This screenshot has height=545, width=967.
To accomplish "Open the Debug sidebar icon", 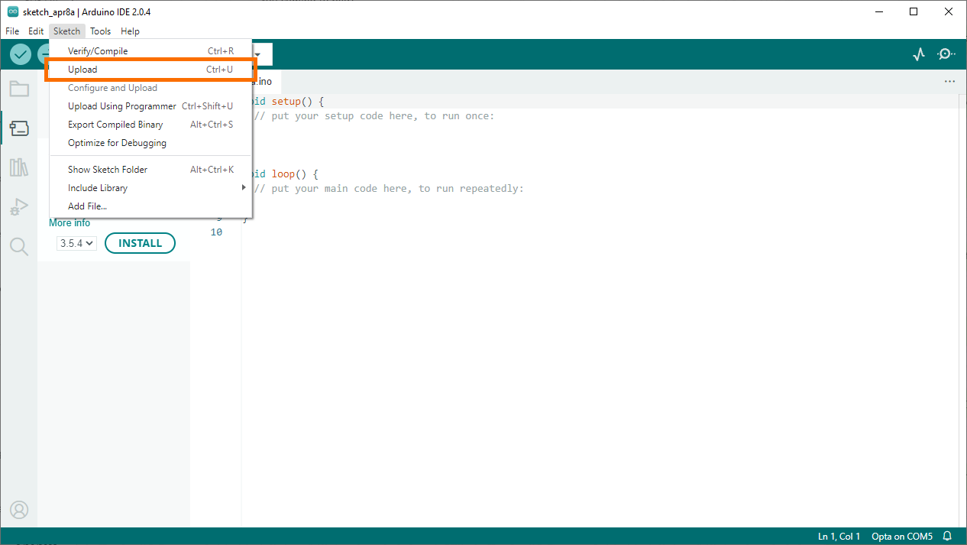I will pos(19,206).
